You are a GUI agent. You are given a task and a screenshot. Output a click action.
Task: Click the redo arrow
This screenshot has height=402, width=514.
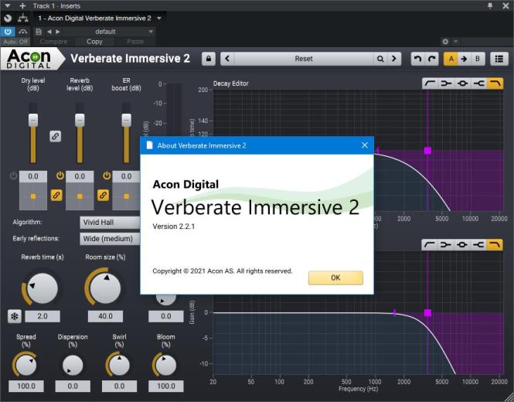point(432,59)
